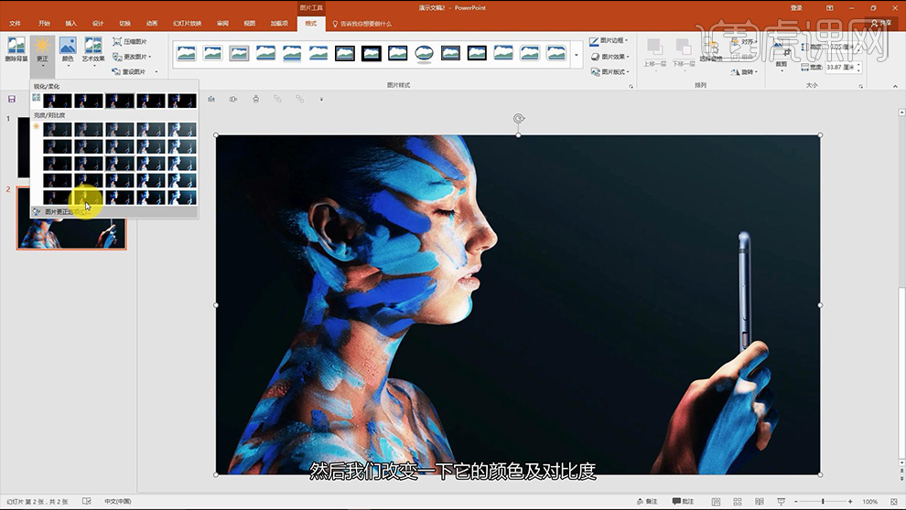This screenshot has width=906, height=510.
Task: Click the save icon on quick access toolbar
Action: tap(12, 100)
